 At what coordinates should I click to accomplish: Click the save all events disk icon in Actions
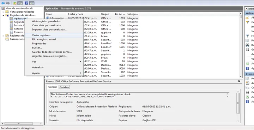(247, 50)
